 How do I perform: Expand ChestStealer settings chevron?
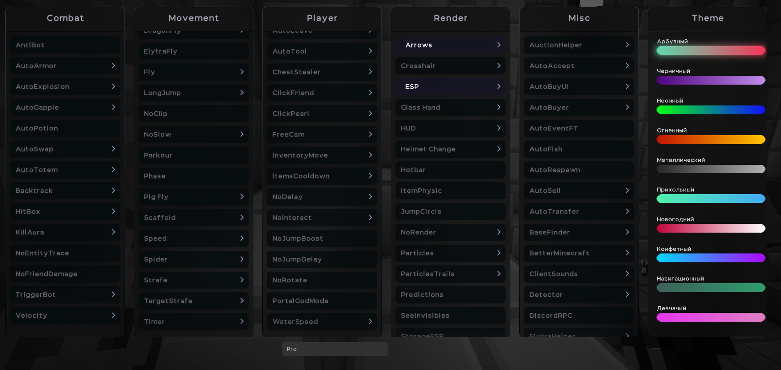click(370, 71)
